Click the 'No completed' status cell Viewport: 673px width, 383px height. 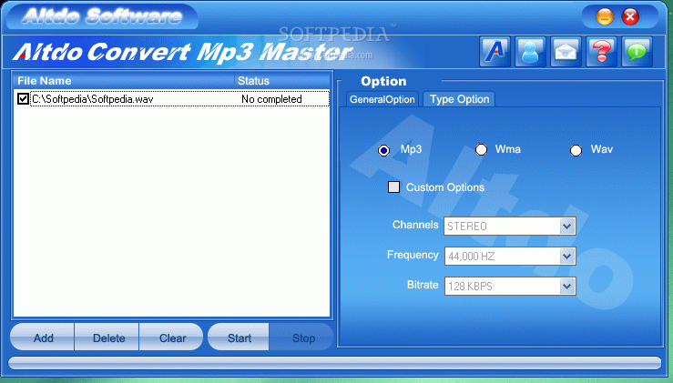[x=271, y=99]
